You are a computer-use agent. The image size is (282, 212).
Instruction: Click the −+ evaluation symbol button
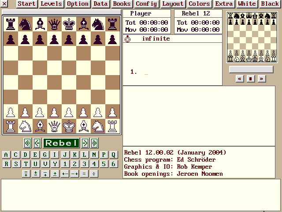click(x=74, y=174)
